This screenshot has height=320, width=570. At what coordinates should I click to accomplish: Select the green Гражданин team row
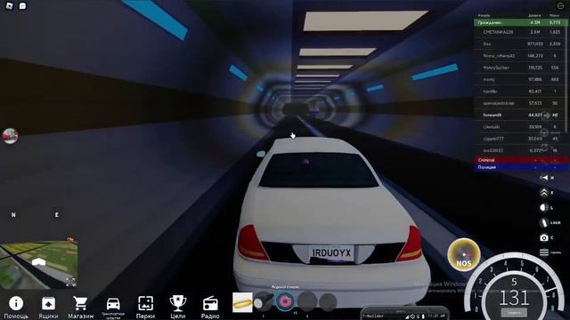point(520,22)
